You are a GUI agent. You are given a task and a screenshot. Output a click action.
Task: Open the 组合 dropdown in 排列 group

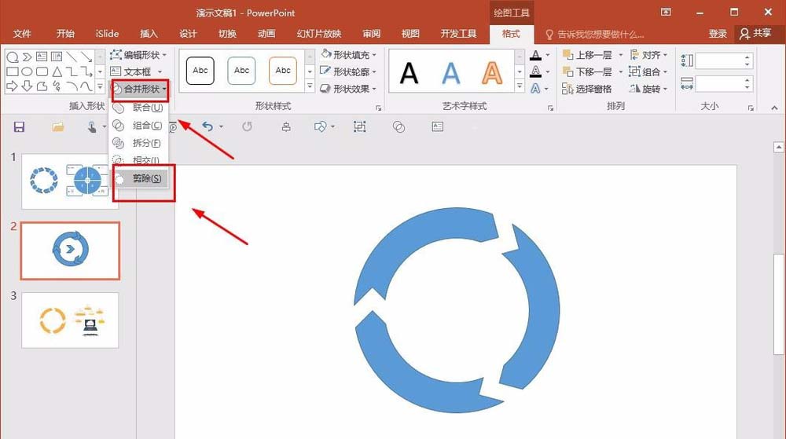click(x=648, y=71)
